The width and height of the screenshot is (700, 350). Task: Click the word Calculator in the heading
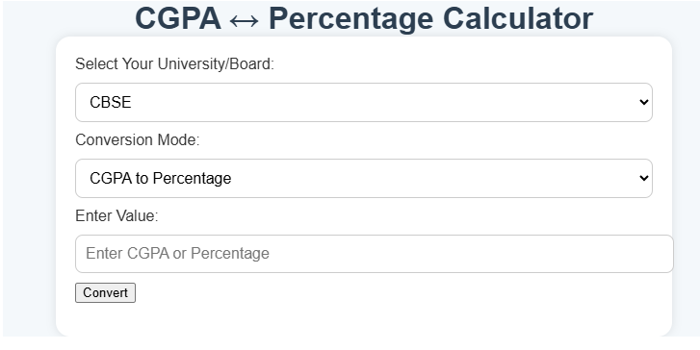click(518, 18)
